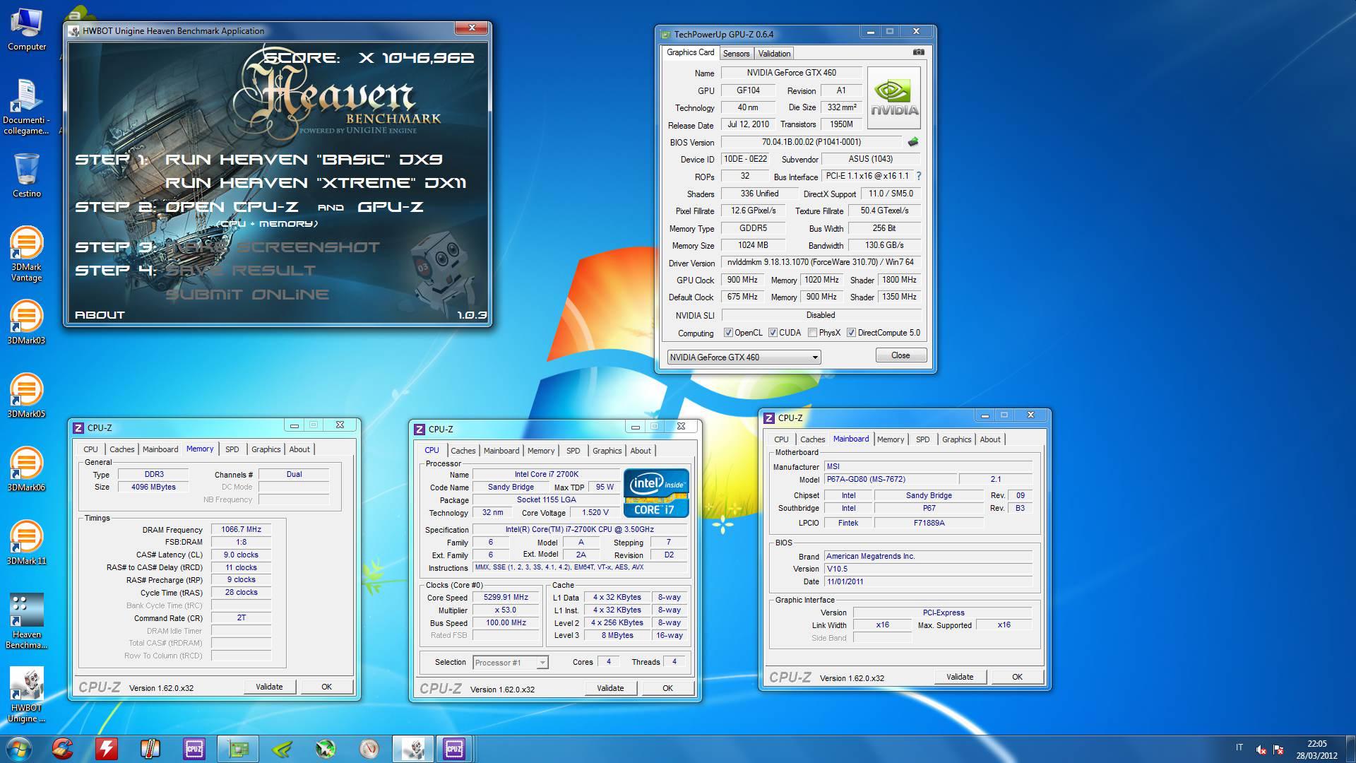Click ABOUT in HWBOT Heaven window
The height and width of the screenshot is (763, 1356).
pos(100,315)
